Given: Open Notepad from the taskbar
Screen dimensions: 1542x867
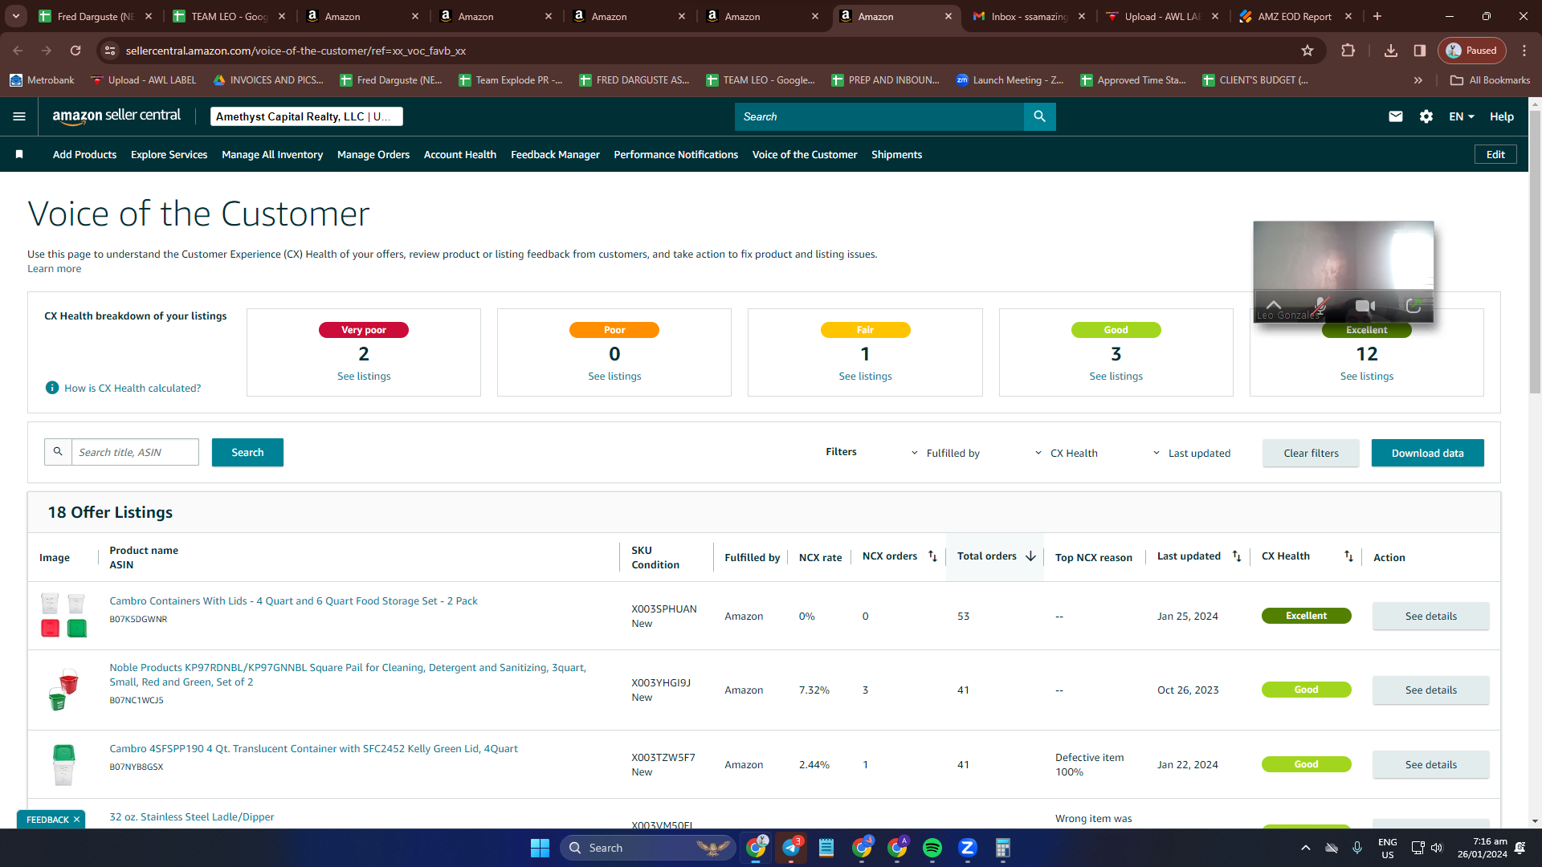Looking at the screenshot, I should click(826, 848).
